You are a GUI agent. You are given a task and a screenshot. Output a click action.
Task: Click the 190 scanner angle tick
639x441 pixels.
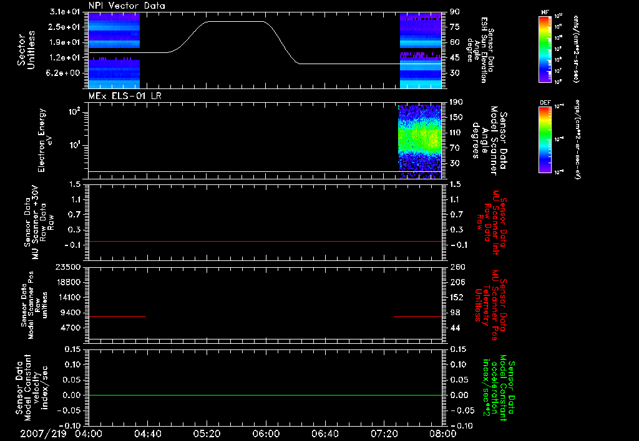tap(456, 102)
